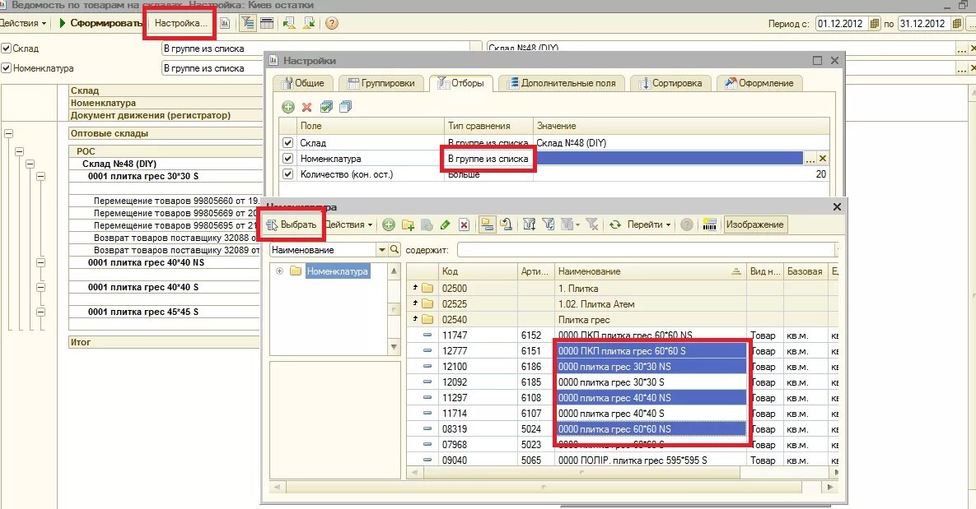The image size is (976, 509).
Task: Click green add item icon in Номенклатура toolbar
Action: pos(389,224)
